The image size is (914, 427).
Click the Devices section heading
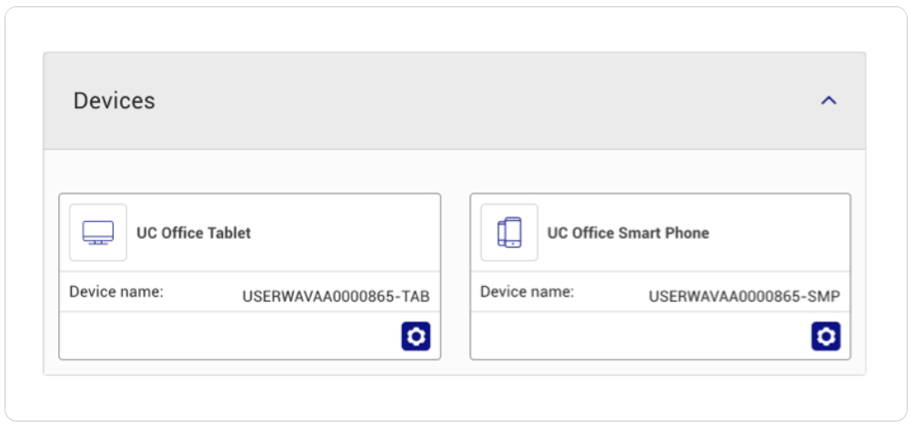pos(115,100)
